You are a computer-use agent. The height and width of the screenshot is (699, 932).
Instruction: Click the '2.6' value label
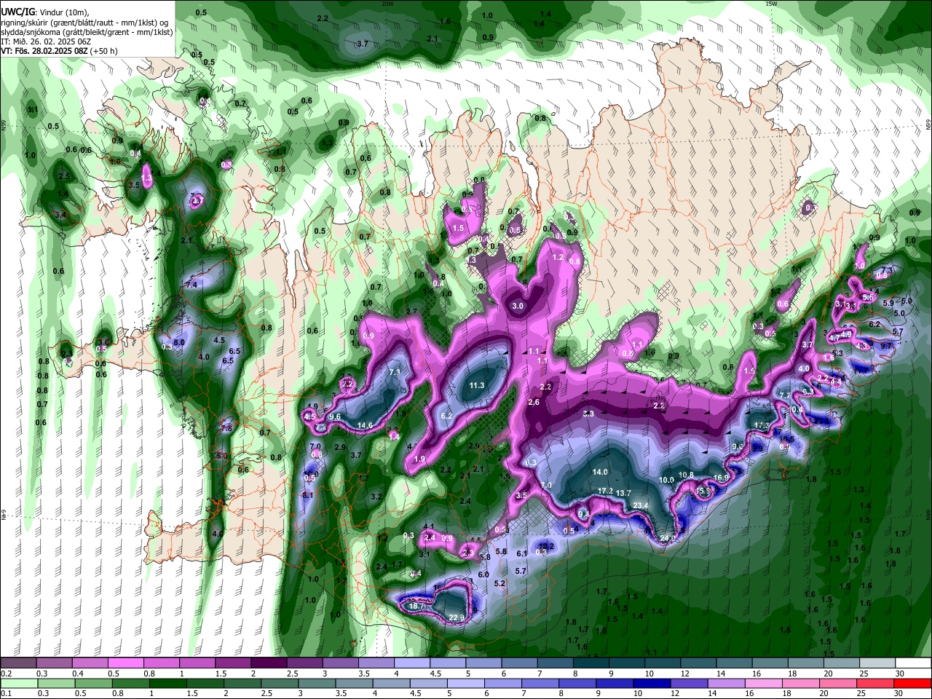[x=534, y=402]
